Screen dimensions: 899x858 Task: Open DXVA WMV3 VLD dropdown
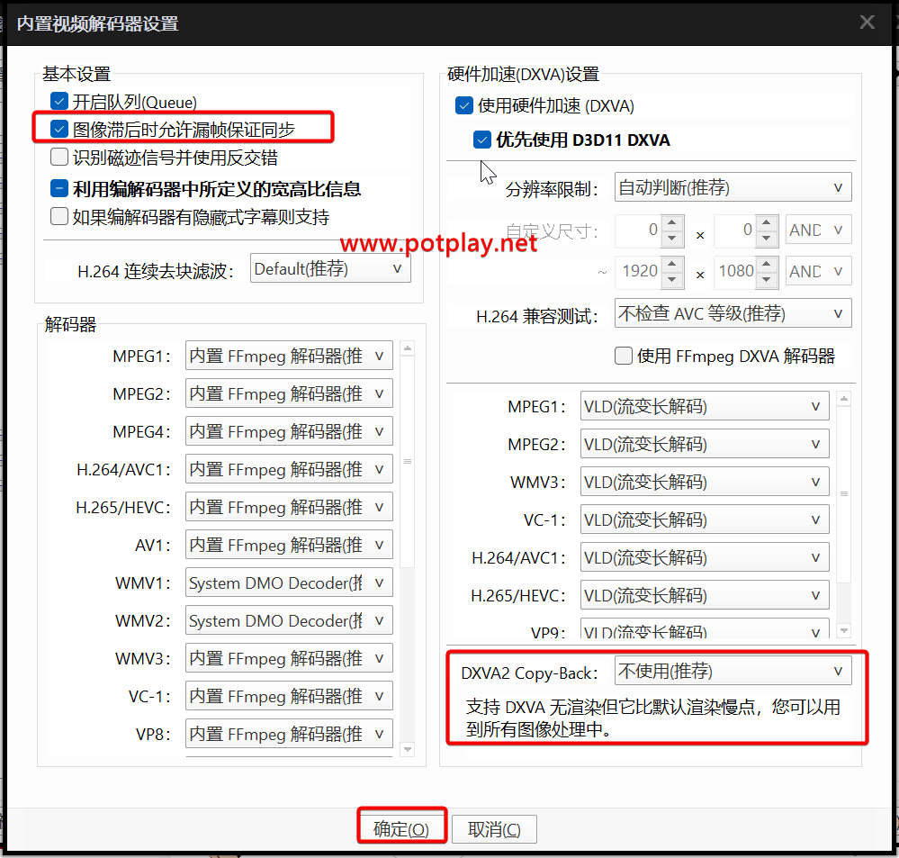pos(705,482)
